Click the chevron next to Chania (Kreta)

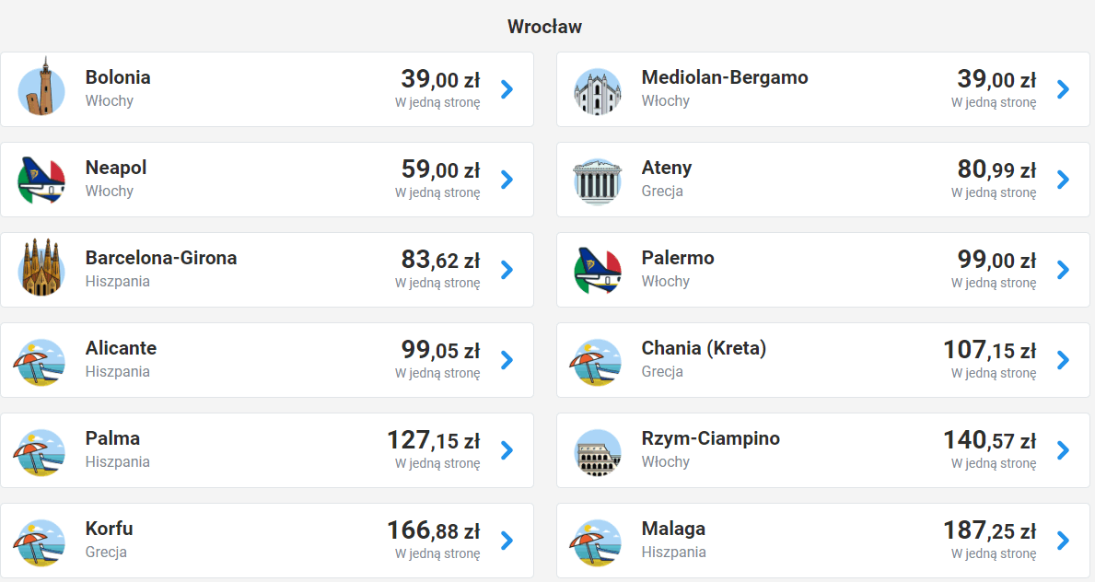point(1063,360)
